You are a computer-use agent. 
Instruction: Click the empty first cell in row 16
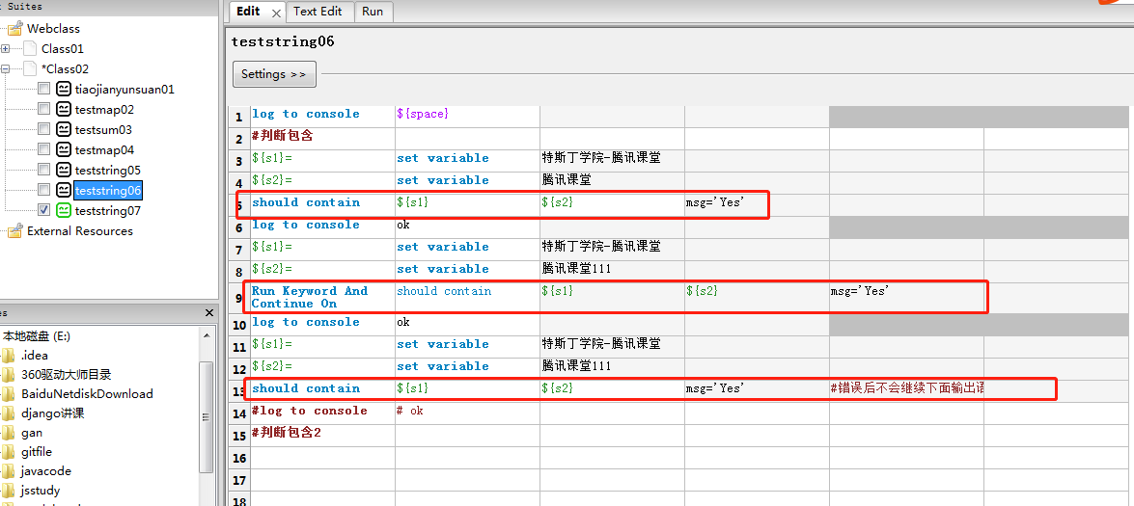321,459
